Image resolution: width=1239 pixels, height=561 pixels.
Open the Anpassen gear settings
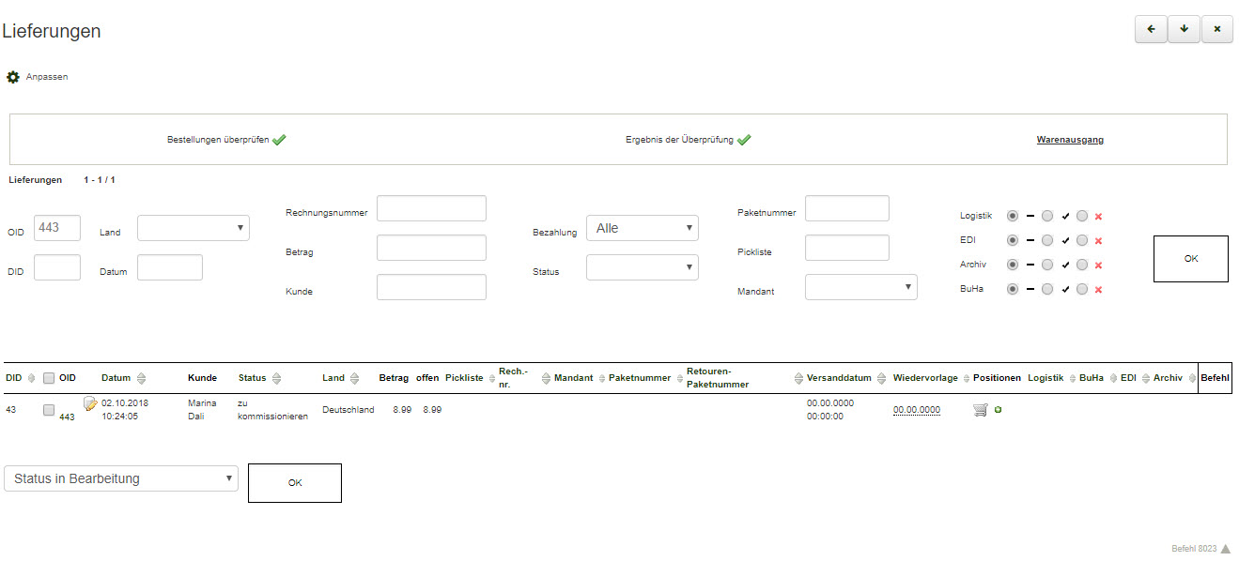pyautogui.click(x=13, y=77)
